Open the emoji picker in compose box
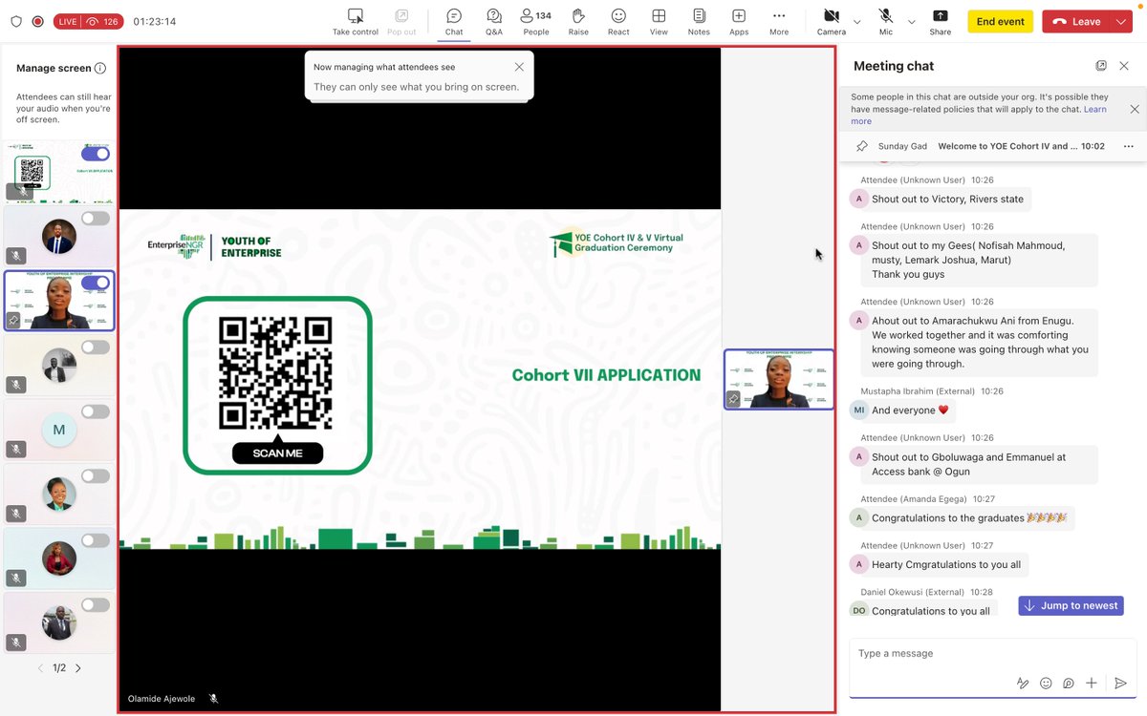The height and width of the screenshot is (716, 1147). coord(1046,684)
